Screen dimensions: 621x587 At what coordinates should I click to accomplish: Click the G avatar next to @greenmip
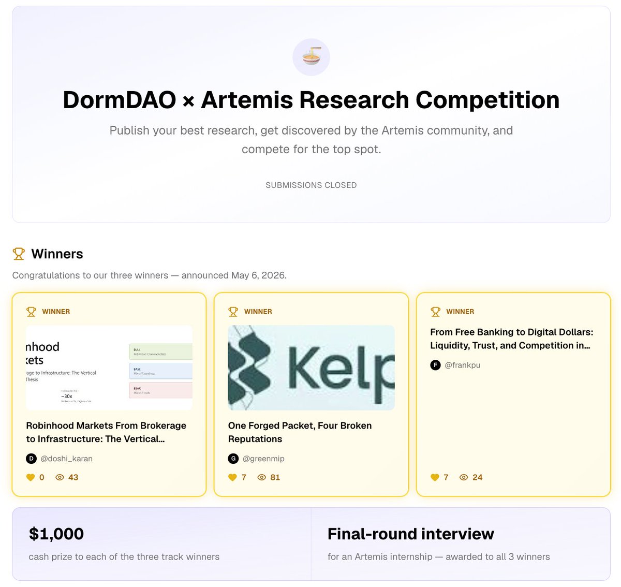tap(233, 459)
